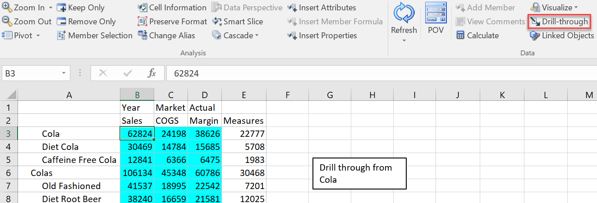Expand the Pivot dropdown arrow
The height and width of the screenshot is (203, 597).
pyautogui.click(x=38, y=36)
